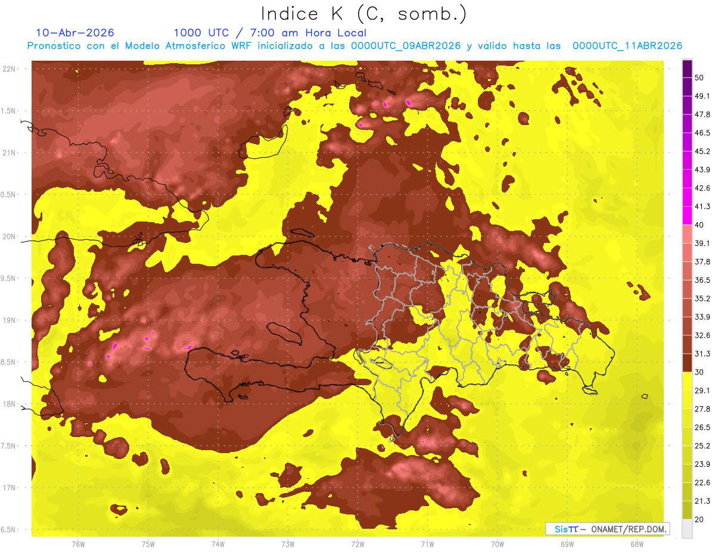
Task: Click the date label 10-Abr-2026
Action: coord(75,33)
